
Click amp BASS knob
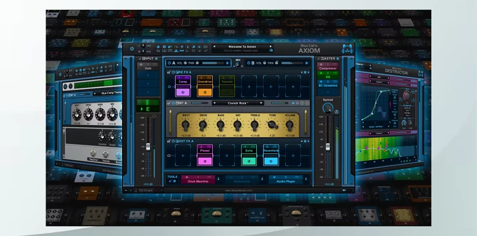click(221, 125)
